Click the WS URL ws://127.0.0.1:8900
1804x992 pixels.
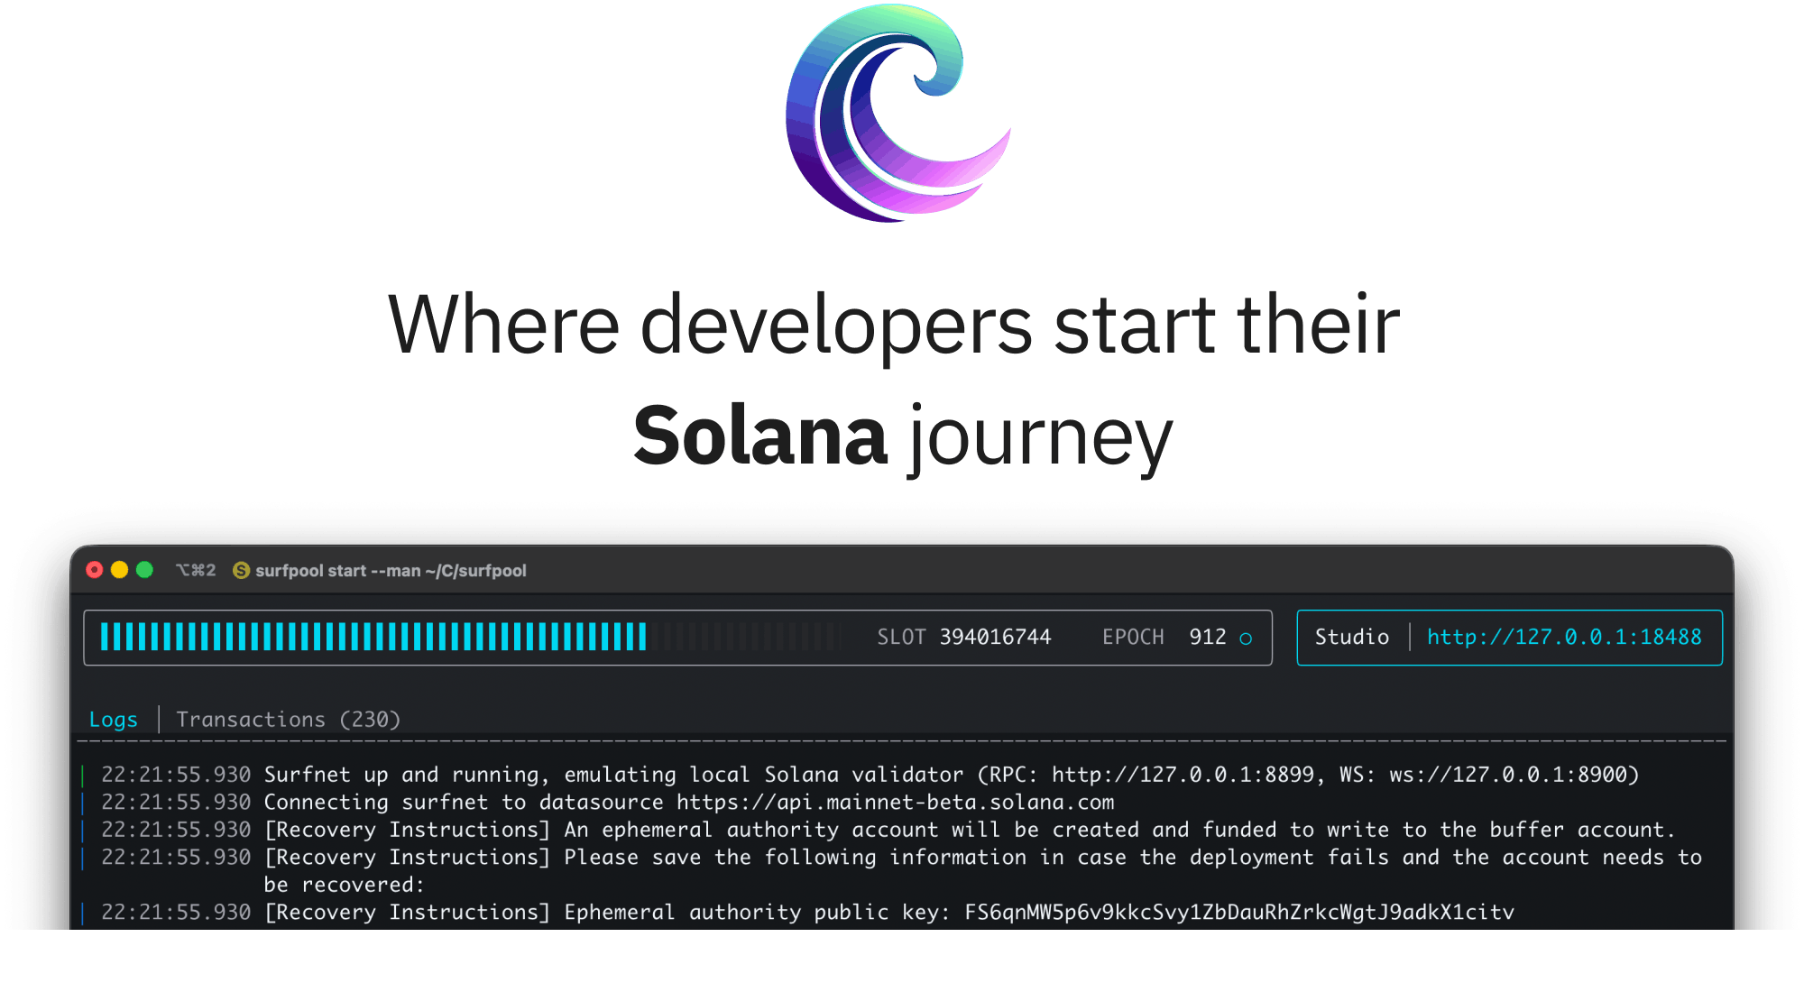coord(1507,775)
